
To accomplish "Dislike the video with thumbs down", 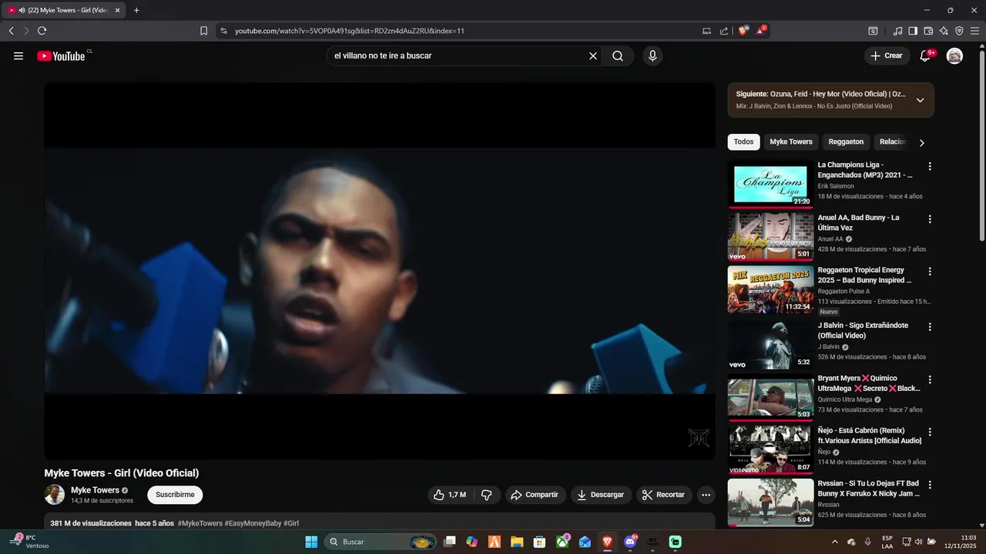I will point(487,495).
